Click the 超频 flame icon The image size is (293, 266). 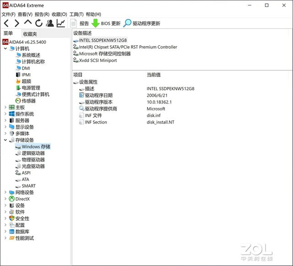18,81
